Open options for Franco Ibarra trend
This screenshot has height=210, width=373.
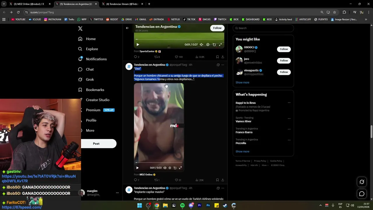[289, 129]
